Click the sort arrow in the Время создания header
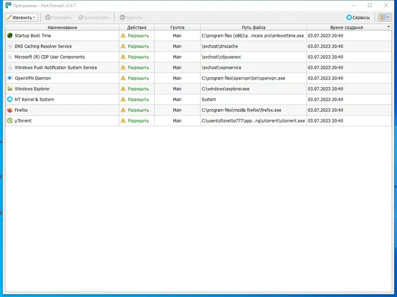This screenshot has height=297, width=397. tap(389, 27)
